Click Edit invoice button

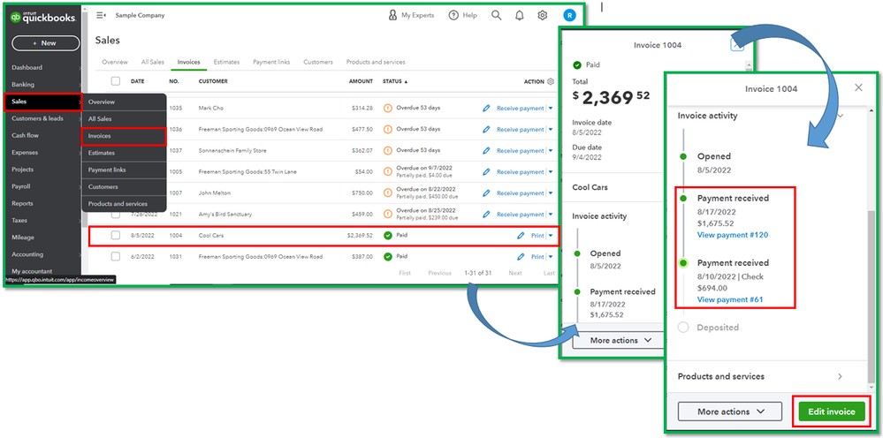coord(831,412)
